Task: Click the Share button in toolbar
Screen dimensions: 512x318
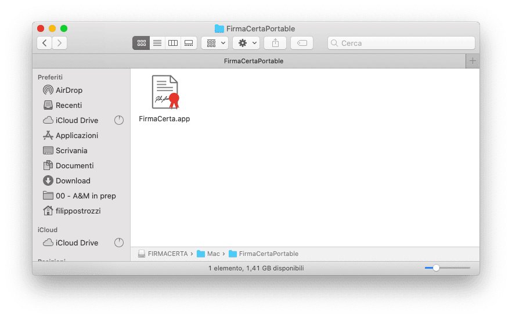Action: point(275,43)
